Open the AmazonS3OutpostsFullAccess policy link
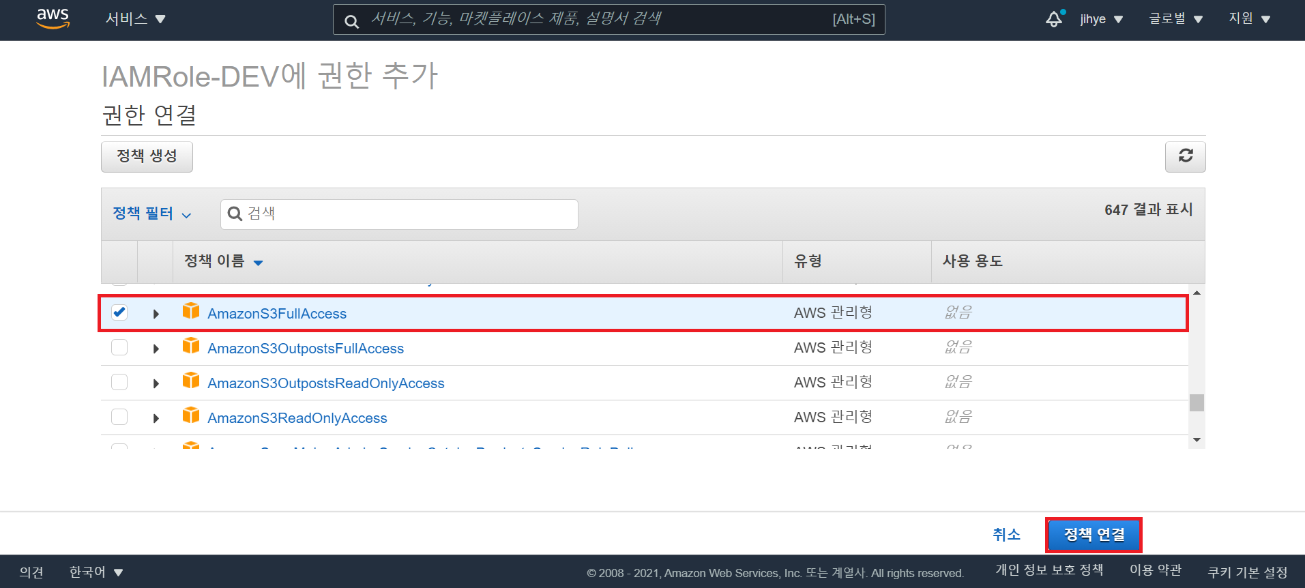Image resolution: width=1305 pixels, height=588 pixels. click(x=306, y=349)
